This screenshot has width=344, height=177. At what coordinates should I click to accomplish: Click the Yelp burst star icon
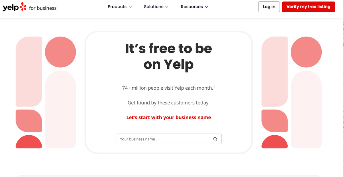tap(24, 6)
